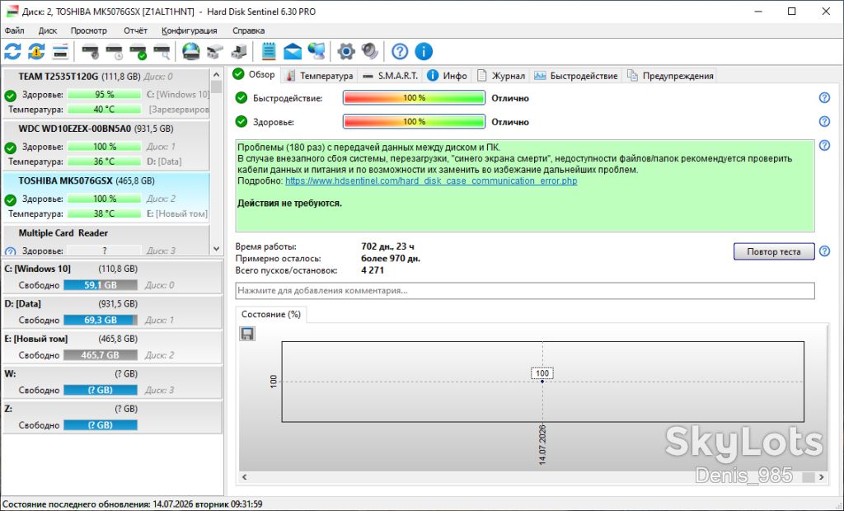The width and height of the screenshot is (844, 511).
Task: Click the globe-over-disk toolbar icon
Action: coord(190,52)
